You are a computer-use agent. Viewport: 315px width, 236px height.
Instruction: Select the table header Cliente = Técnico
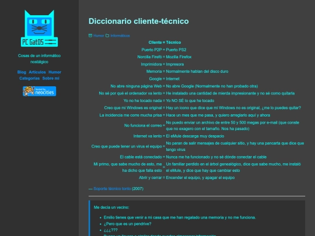(x=164, y=43)
